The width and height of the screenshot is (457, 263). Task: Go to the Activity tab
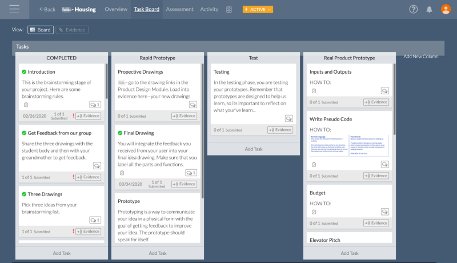pyautogui.click(x=209, y=10)
